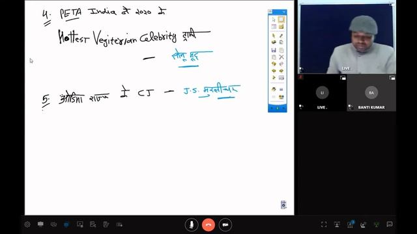The width and height of the screenshot is (417, 234).
Task: Click the yellow camera capture icon in palette
Action: 281,97
